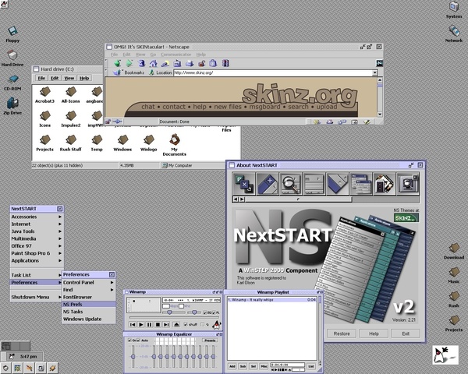
Task: Go to Home in Netscape toolbar
Action: pyautogui.click(x=154, y=63)
